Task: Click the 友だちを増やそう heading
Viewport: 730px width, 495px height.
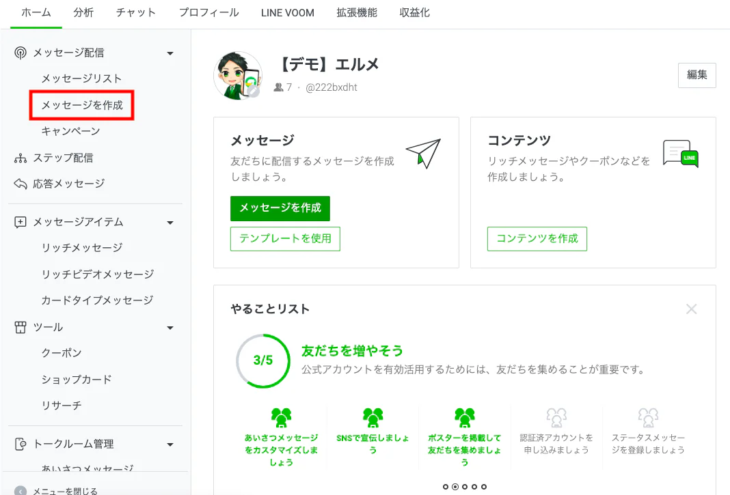Action: (352, 351)
